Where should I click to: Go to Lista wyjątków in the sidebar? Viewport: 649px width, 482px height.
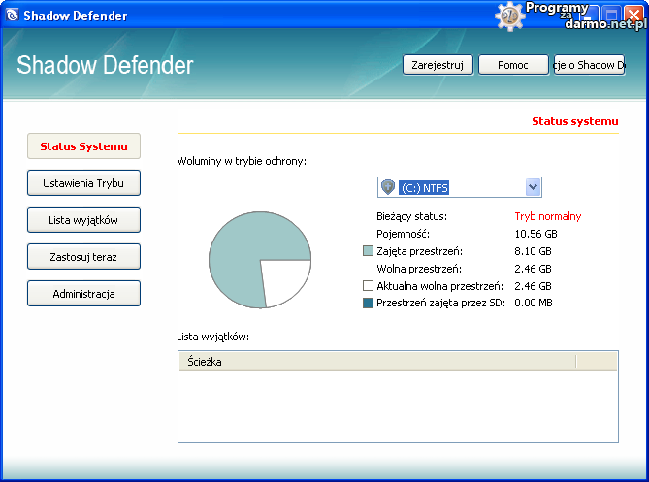pos(83,220)
